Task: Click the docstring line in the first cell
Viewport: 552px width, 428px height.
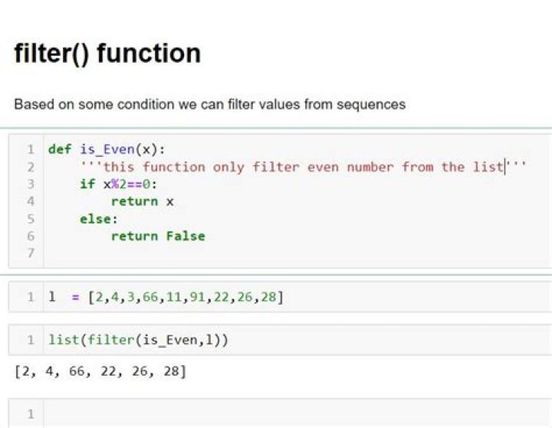Action: 304,167
